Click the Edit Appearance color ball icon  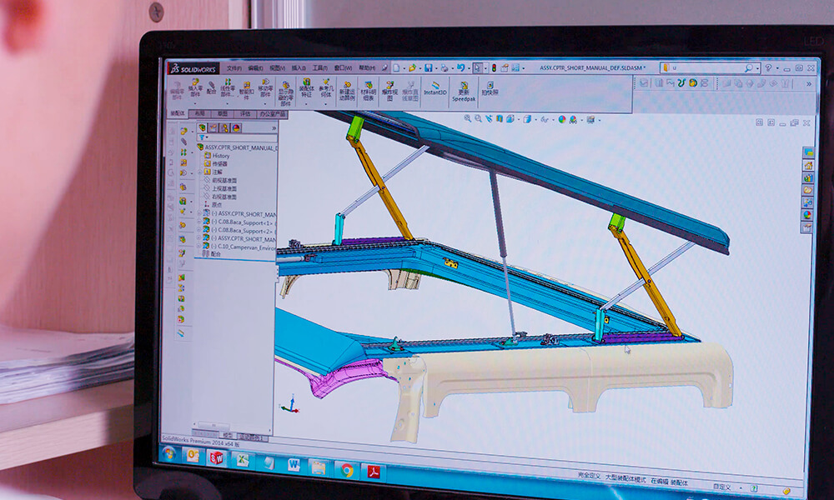[561, 119]
